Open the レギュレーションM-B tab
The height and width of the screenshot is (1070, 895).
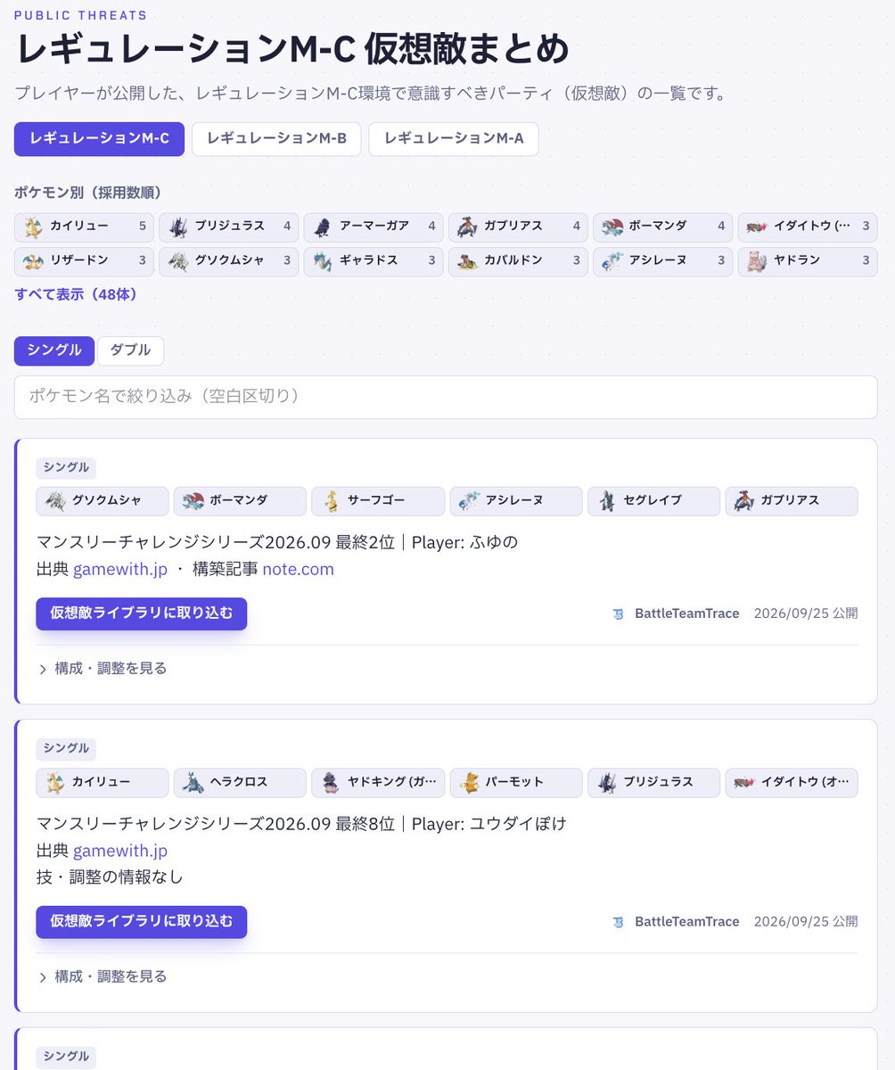point(276,139)
